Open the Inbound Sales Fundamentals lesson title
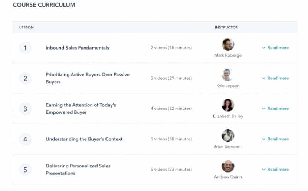The image size is (308, 191). (x=77, y=48)
